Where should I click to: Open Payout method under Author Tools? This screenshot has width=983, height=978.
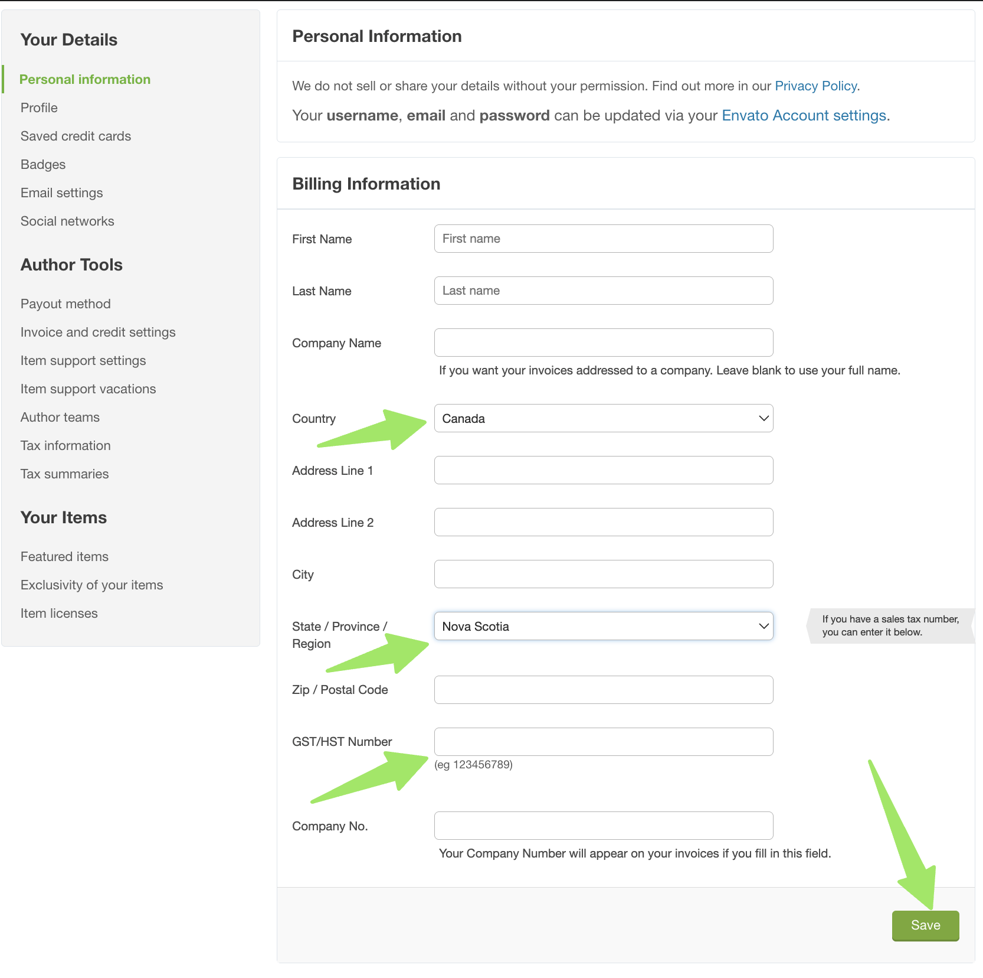click(65, 304)
